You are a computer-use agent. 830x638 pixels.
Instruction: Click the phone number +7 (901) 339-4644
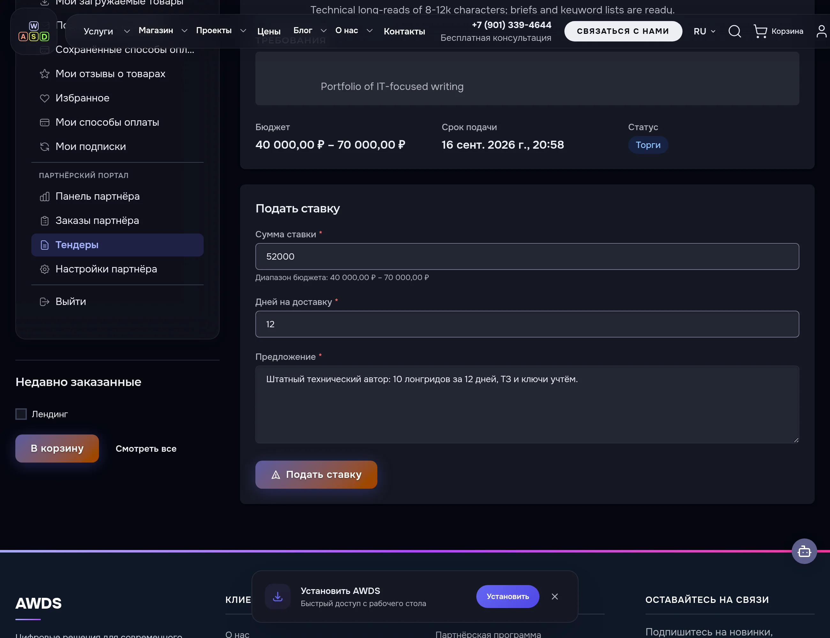(x=511, y=25)
